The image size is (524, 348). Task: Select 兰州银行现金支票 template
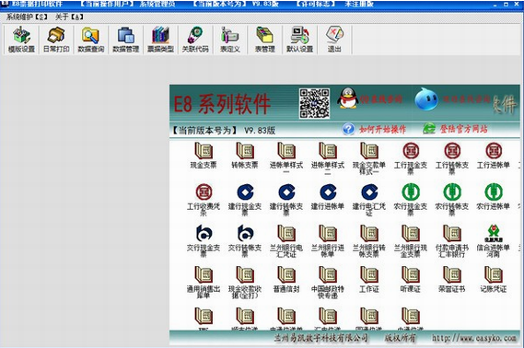(x=411, y=241)
